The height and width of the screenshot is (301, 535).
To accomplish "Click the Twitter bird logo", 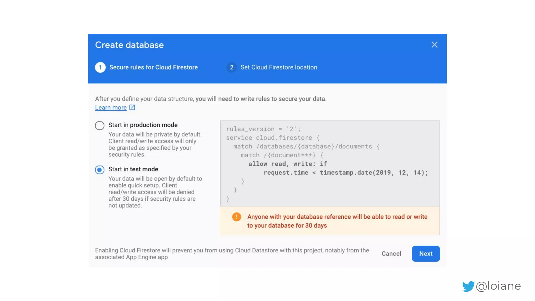I will tap(468, 286).
